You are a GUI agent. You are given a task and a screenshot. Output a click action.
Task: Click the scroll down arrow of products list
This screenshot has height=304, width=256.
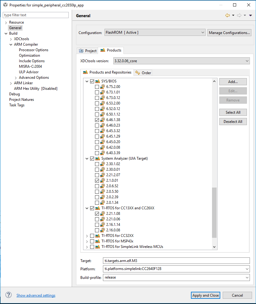[x=214, y=247]
